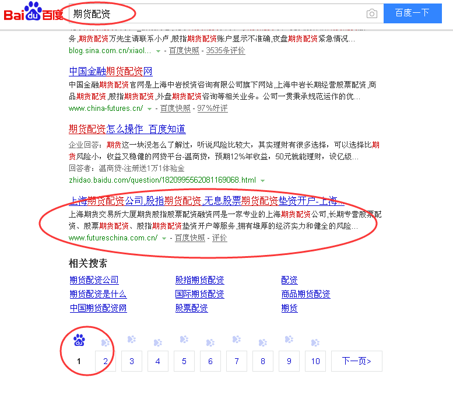453x395 pixels.
Task: Select related search 股票配资
Action: pyautogui.click(x=192, y=308)
